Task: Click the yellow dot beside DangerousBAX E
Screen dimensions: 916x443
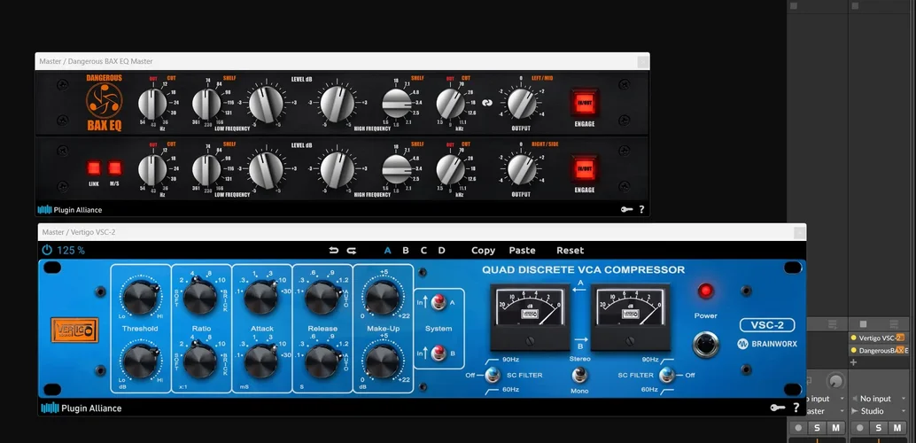Action: click(853, 350)
